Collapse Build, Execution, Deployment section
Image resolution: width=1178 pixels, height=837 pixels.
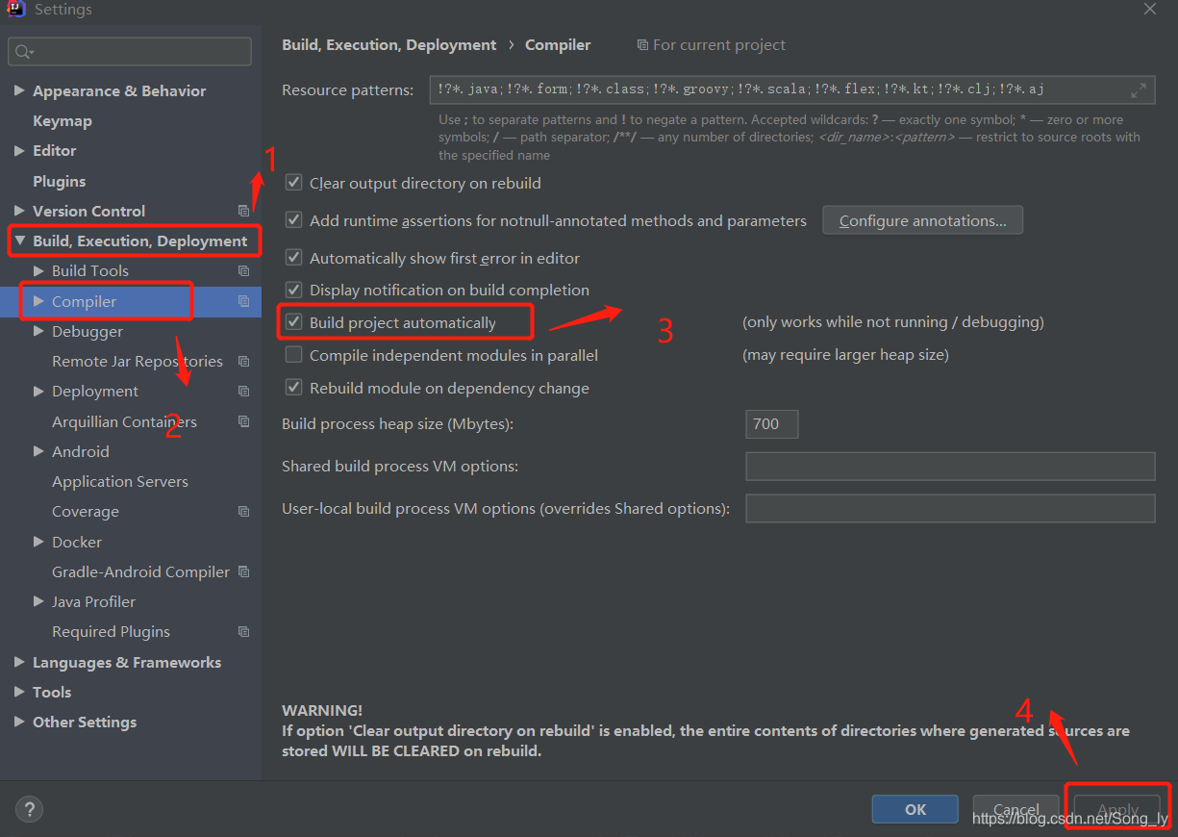click(19, 241)
